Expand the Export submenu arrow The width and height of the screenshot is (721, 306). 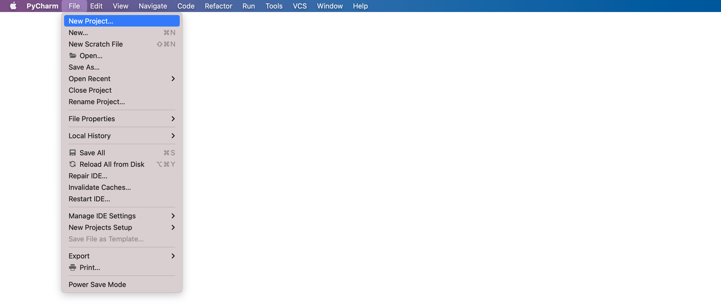pyautogui.click(x=173, y=256)
